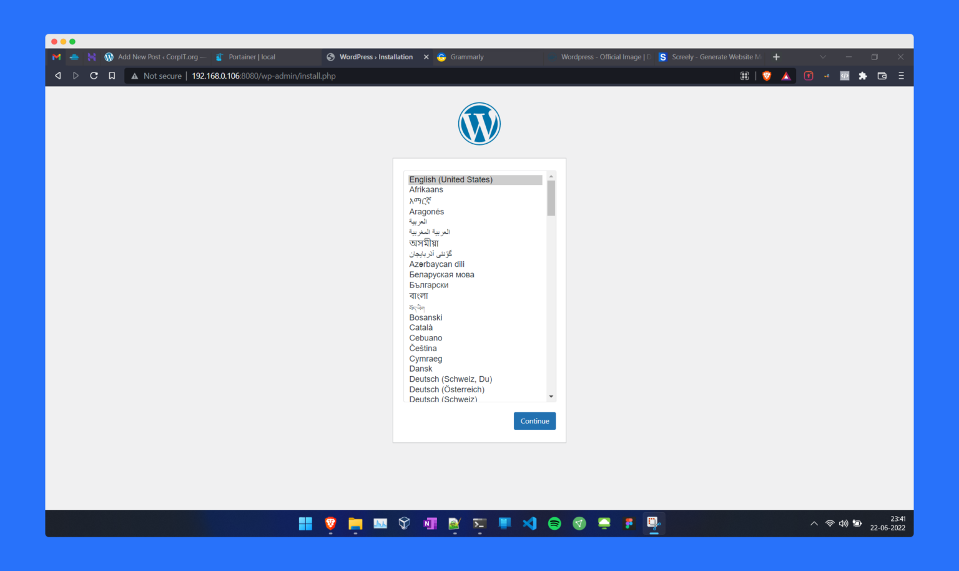Image resolution: width=959 pixels, height=571 pixels.
Task: Choose Deutsch (Österreich) from the list
Action: tap(446, 390)
